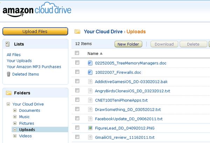Open DrawSomething_DD_03052012.txt file link
Viewport: 210px width, 143px height.
click(x=128, y=109)
